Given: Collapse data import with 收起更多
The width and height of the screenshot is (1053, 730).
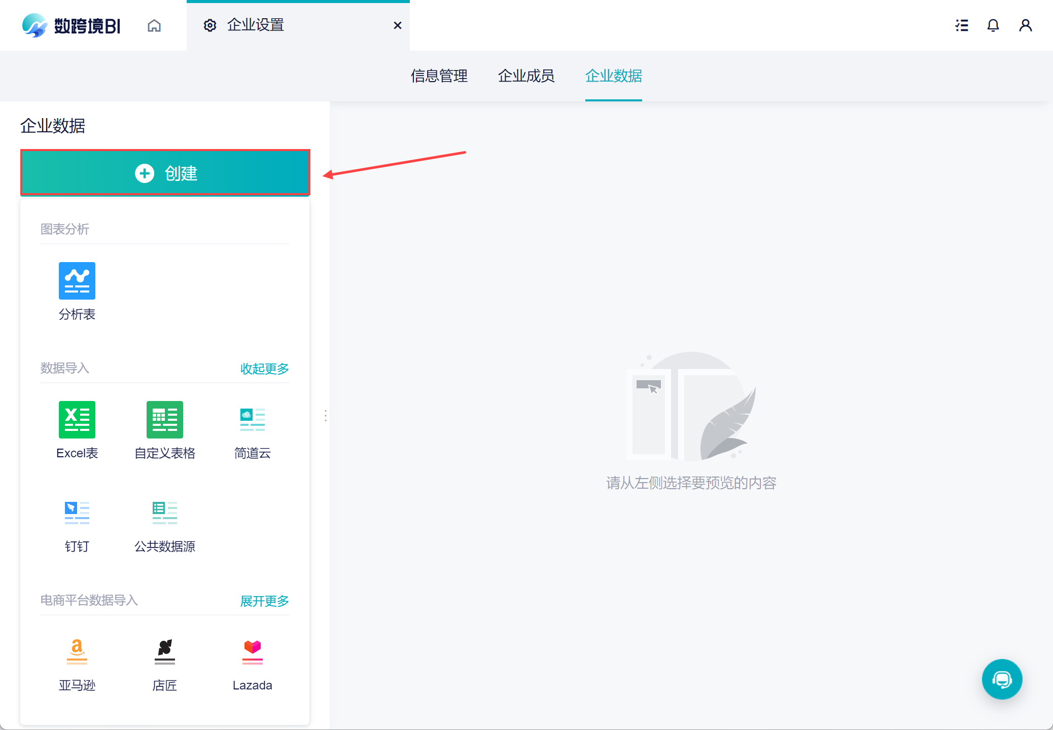Looking at the screenshot, I should pyautogui.click(x=264, y=369).
